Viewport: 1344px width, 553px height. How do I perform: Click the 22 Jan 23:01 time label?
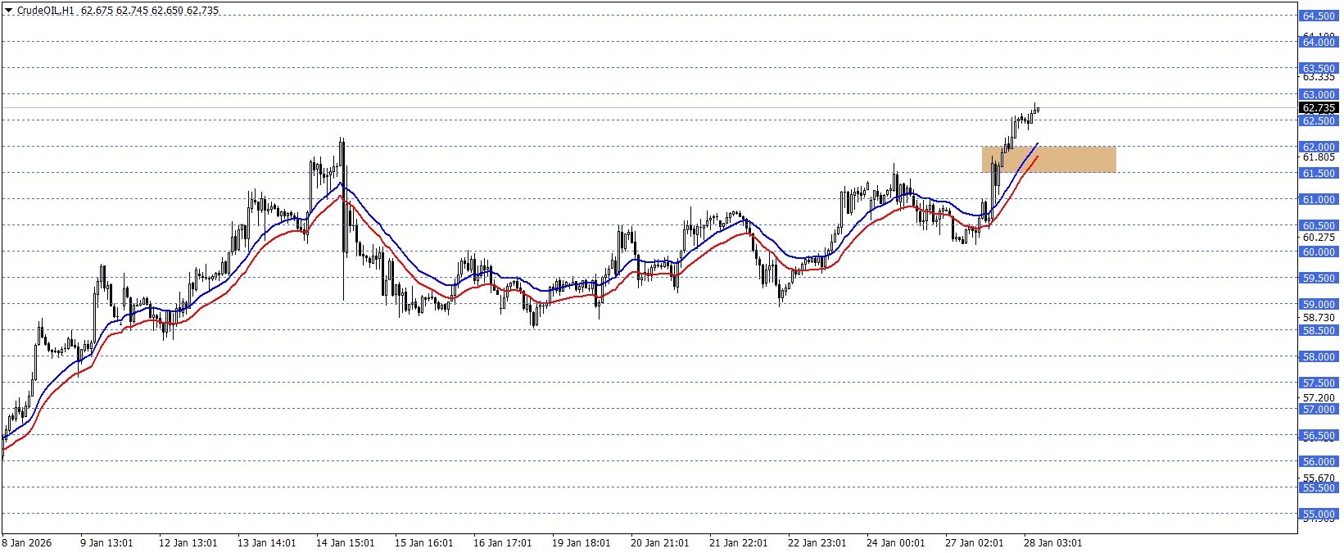(x=817, y=543)
